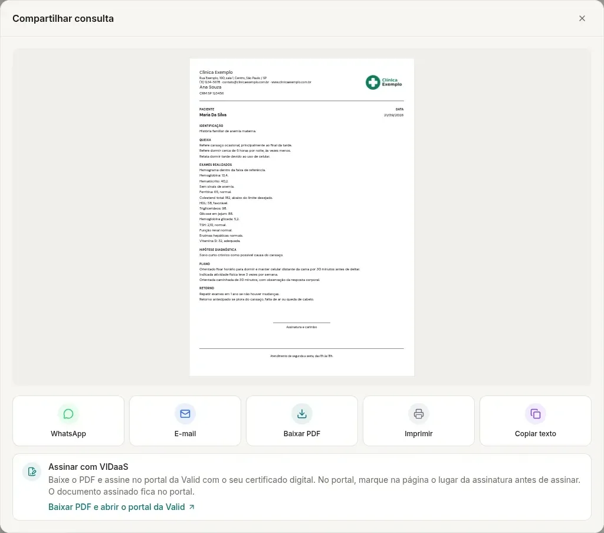The height and width of the screenshot is (533, 604).
Task: Select the Imprimir label
Action: click(418, 434)
